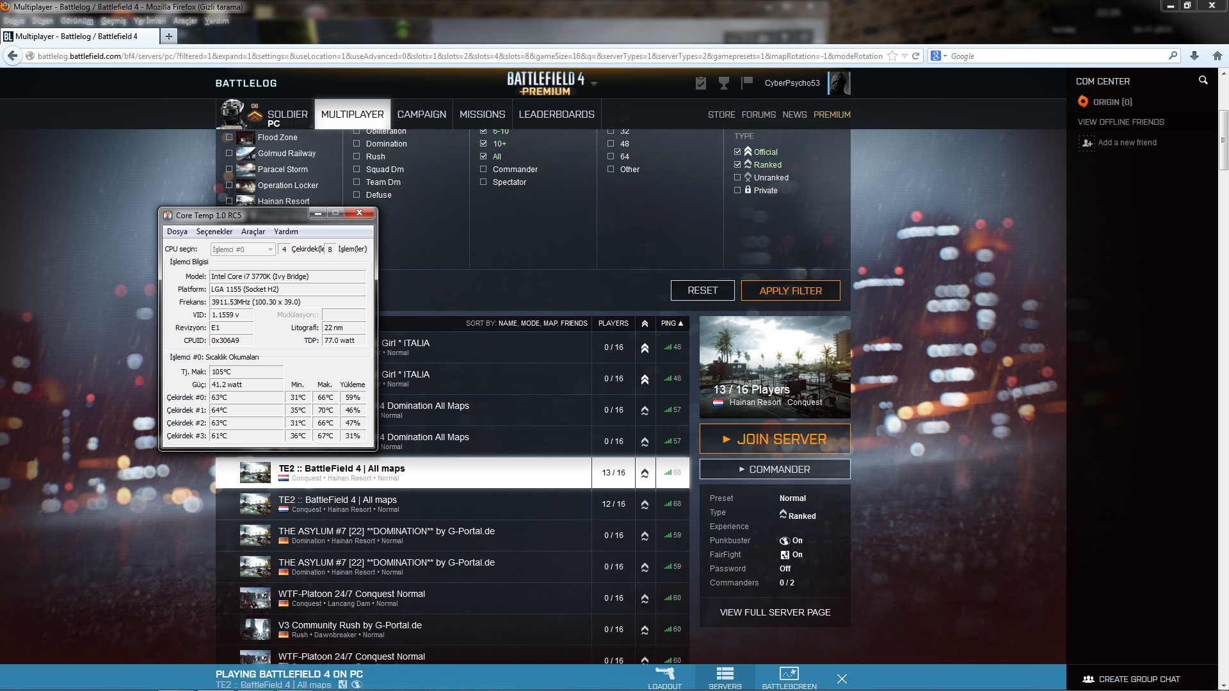Viewport: 1229px width, 691px height.
Task: Open Dosya menu in Core Temp
Action: (x=177, y=232)
